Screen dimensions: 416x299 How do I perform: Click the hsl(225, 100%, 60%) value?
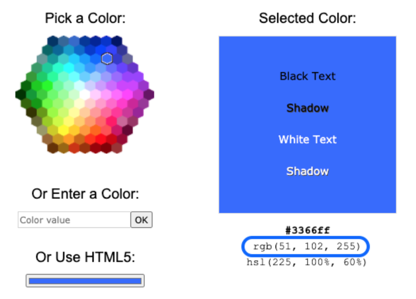tap(306, 262)
